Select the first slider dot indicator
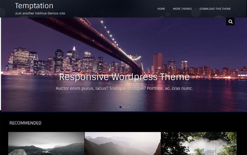247x155 pixels. [120, 107]
